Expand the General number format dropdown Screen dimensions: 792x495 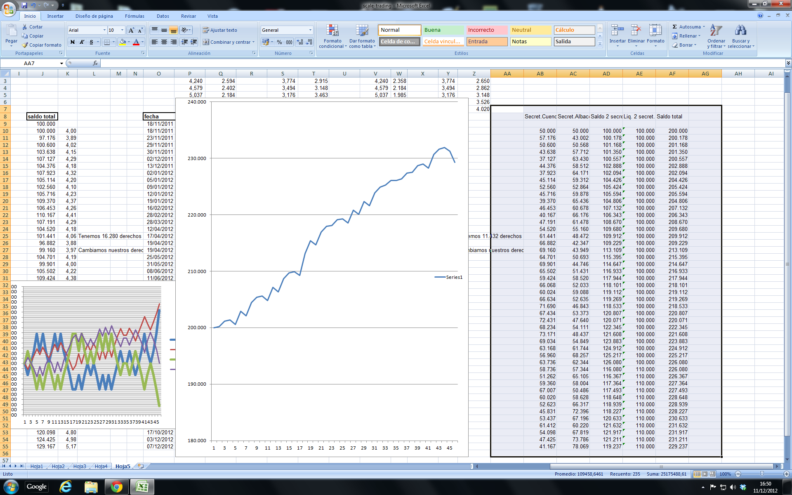point(310,30)
